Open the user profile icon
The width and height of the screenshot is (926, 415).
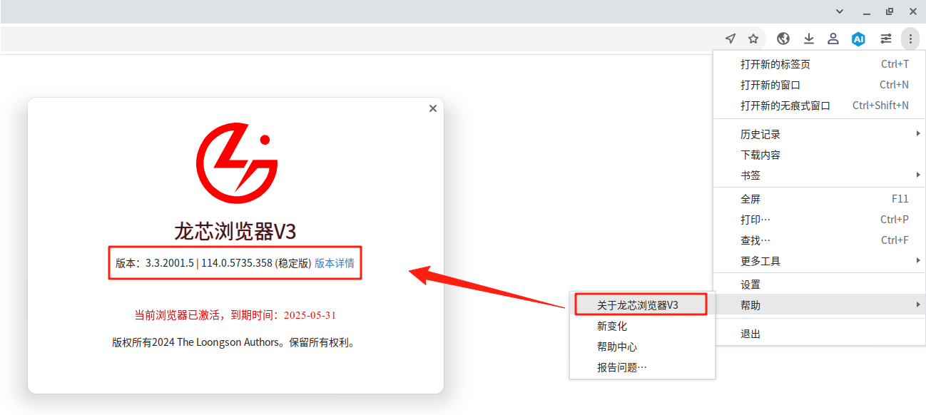click(x=833, y=39)
